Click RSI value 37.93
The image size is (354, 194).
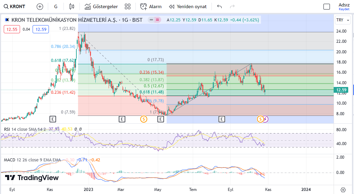54,129
